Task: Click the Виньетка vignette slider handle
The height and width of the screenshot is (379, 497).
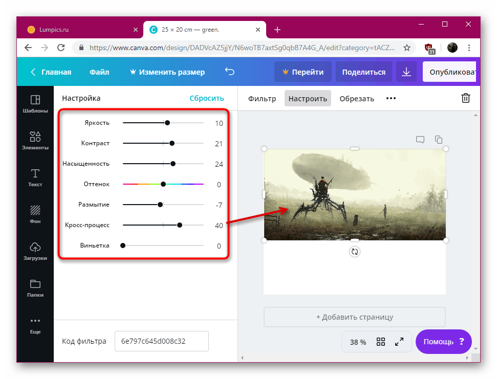Action: point(123,246)
